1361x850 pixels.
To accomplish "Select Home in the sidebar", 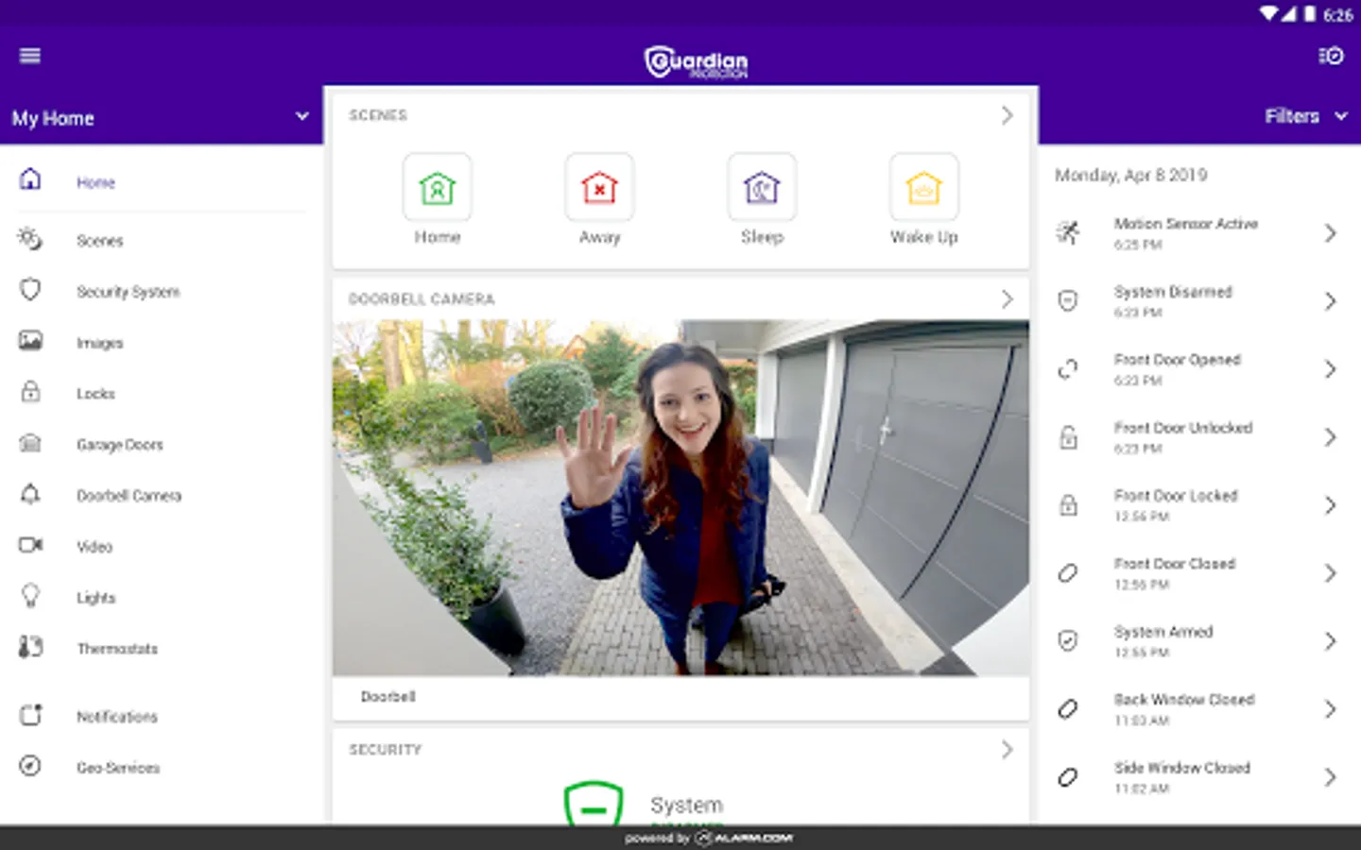I will [x=95, y=182].
